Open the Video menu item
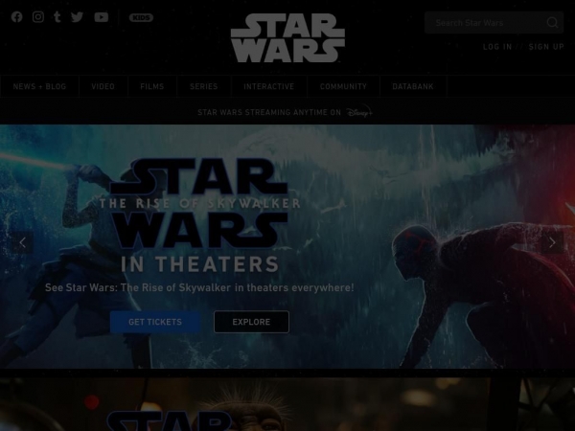This screenshot has height=431, width=575. (x=103, y=86)
